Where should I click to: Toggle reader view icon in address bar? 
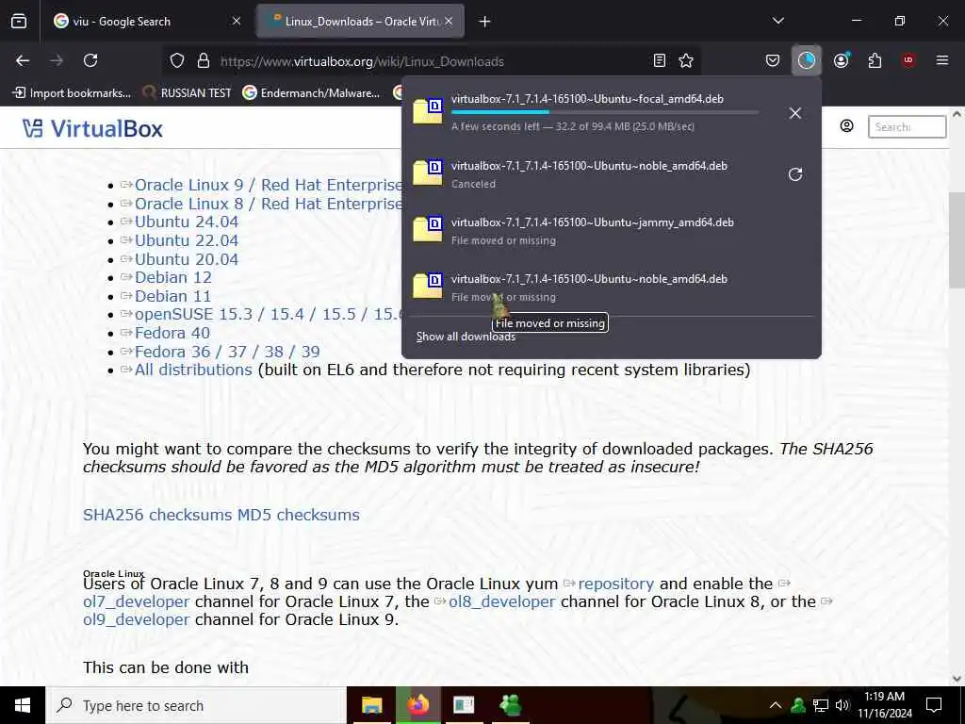(x=659, y=60)
